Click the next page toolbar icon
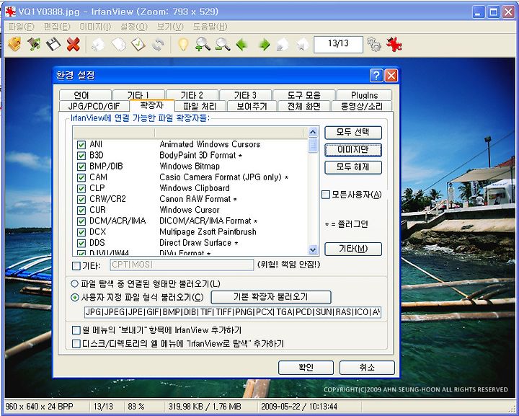Screen dimensions: 519x416 point(302,45)
